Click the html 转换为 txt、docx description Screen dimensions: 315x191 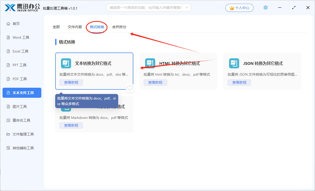tap(177, 74)
